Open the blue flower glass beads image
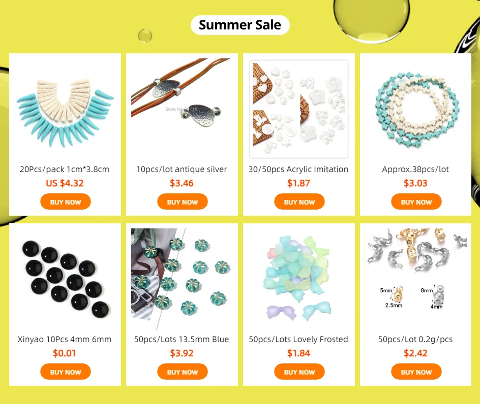The image size is (480, 404). coord(182,279)
